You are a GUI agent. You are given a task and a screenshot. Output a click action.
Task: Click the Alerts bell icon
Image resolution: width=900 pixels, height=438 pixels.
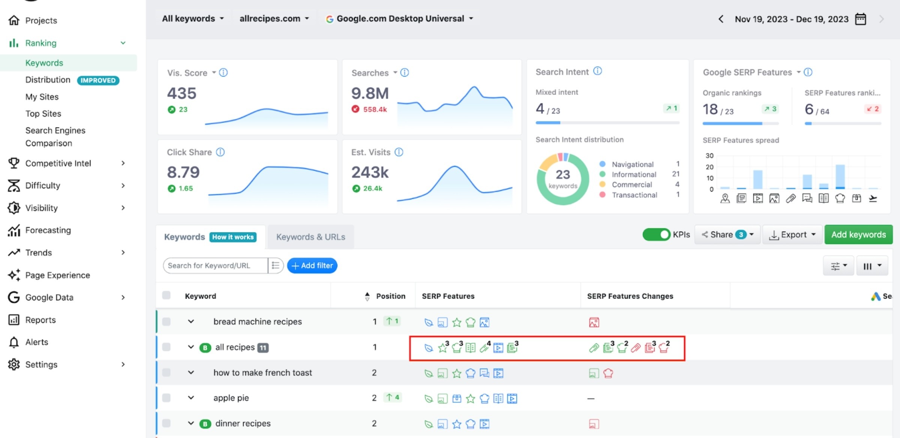(x=14, y=342)
